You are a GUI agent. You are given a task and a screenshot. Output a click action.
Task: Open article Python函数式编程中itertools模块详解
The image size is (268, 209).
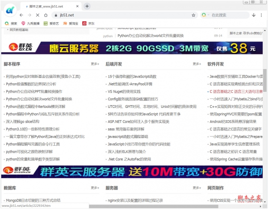point(36,107)
